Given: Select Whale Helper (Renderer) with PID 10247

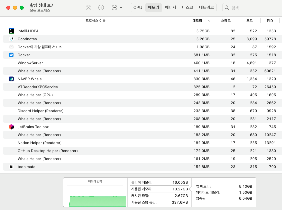Looking at the screenshot, I should pyautogui.click(x=39, y=135).
